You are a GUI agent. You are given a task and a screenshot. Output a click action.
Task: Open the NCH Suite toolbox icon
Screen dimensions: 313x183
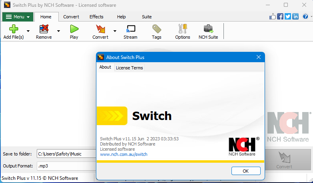coord(208,29)
